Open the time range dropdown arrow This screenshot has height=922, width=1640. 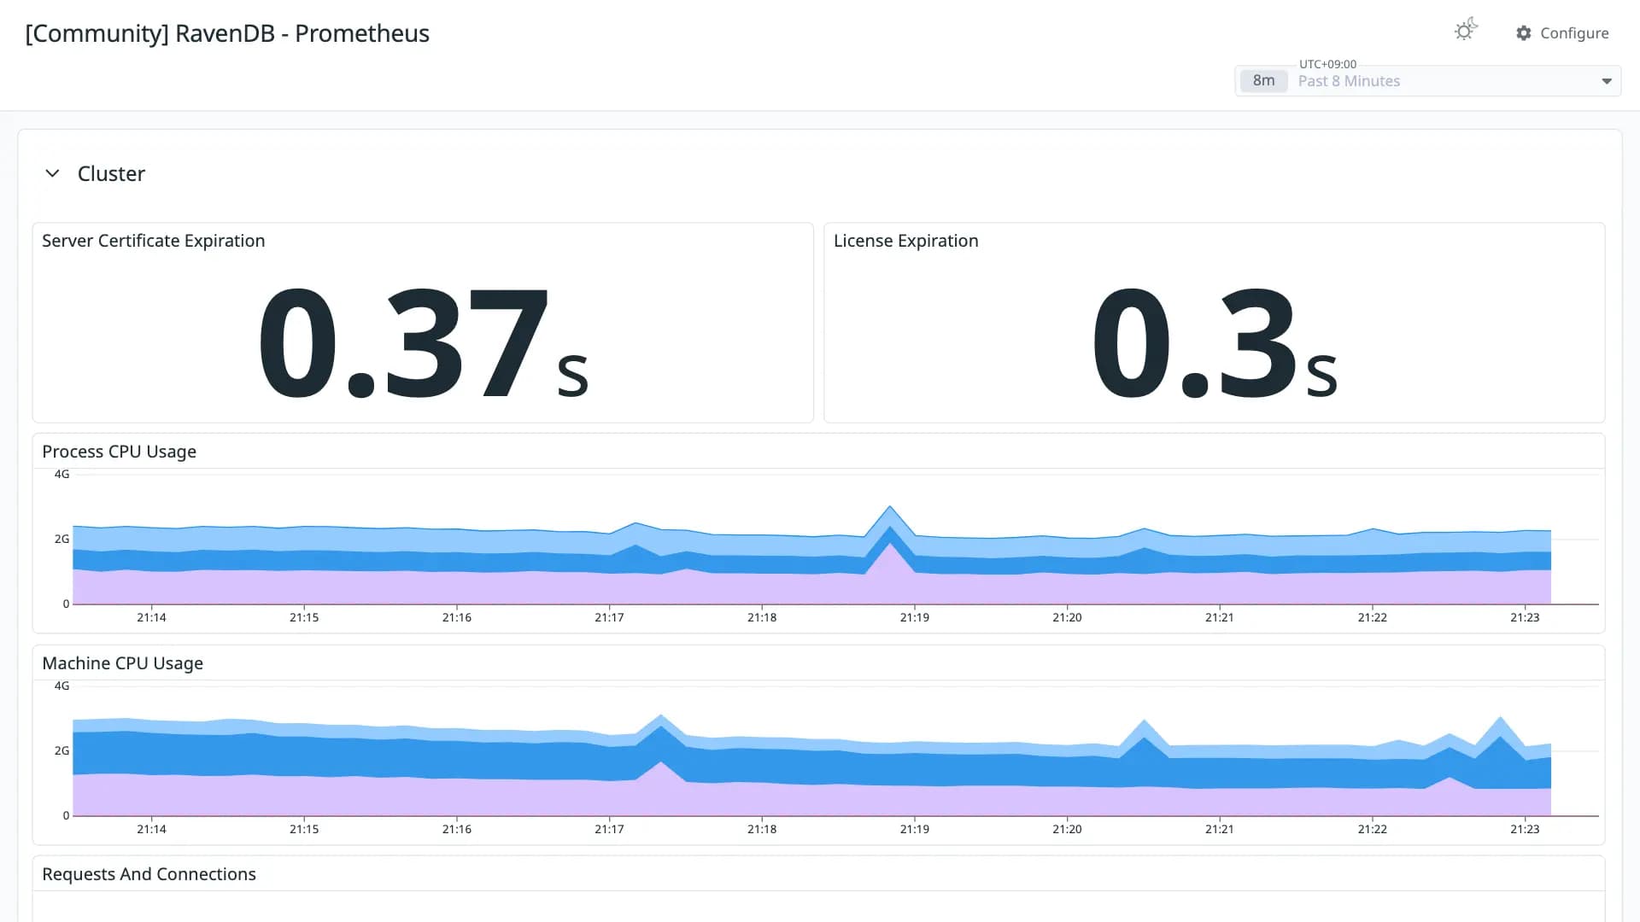[1607, 81]
